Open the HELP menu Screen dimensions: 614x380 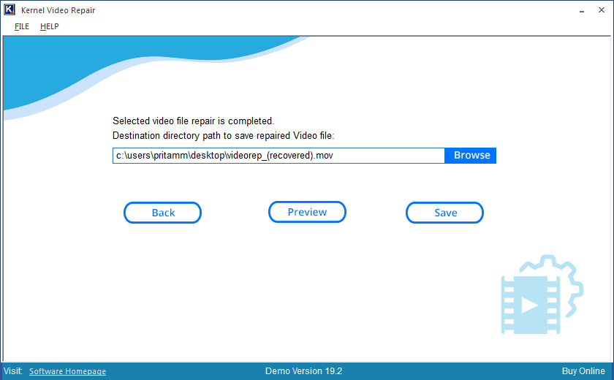click(x=50, y=26)
